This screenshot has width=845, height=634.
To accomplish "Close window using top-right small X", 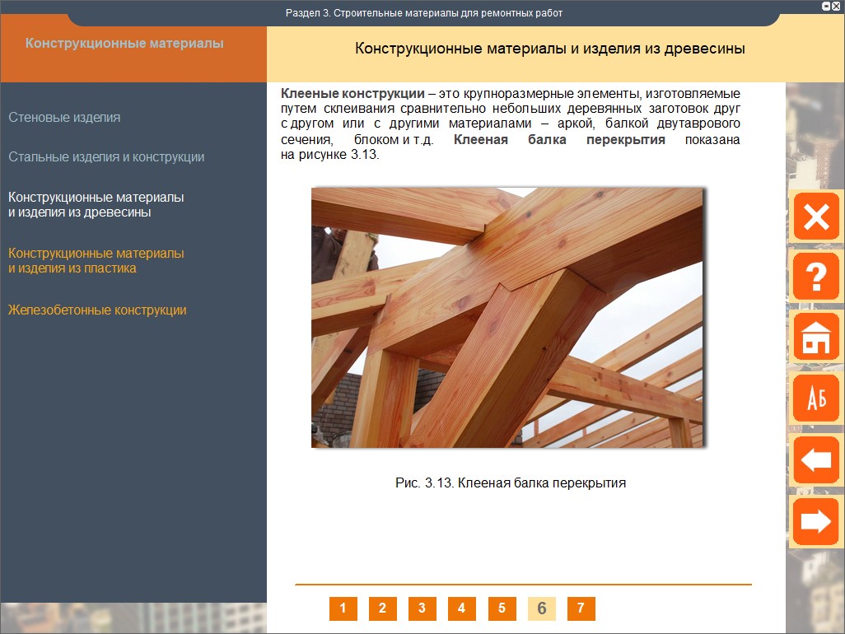I will click(x=836, y=6).
